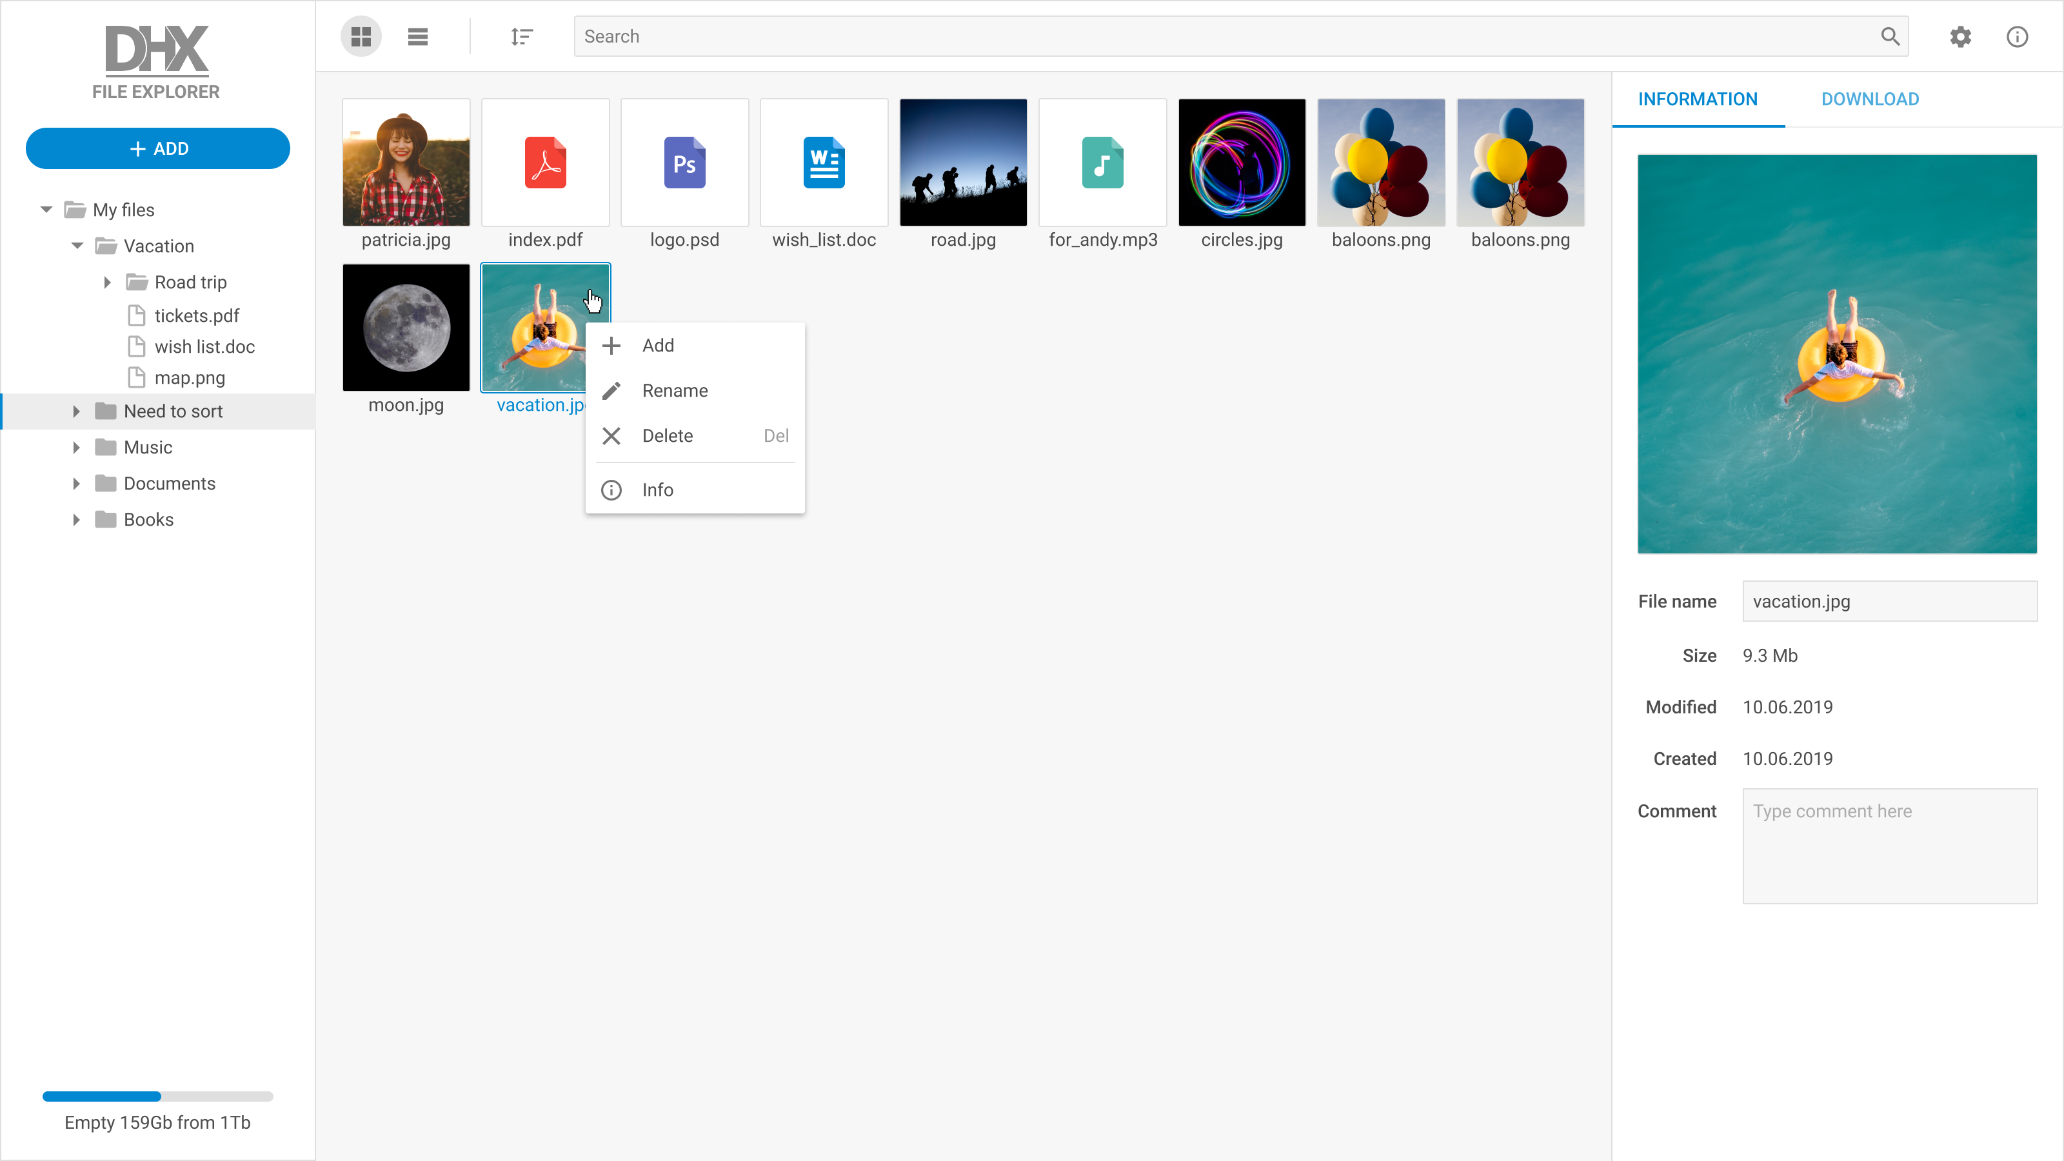Select Delete in the context menu

pos(668,435)
